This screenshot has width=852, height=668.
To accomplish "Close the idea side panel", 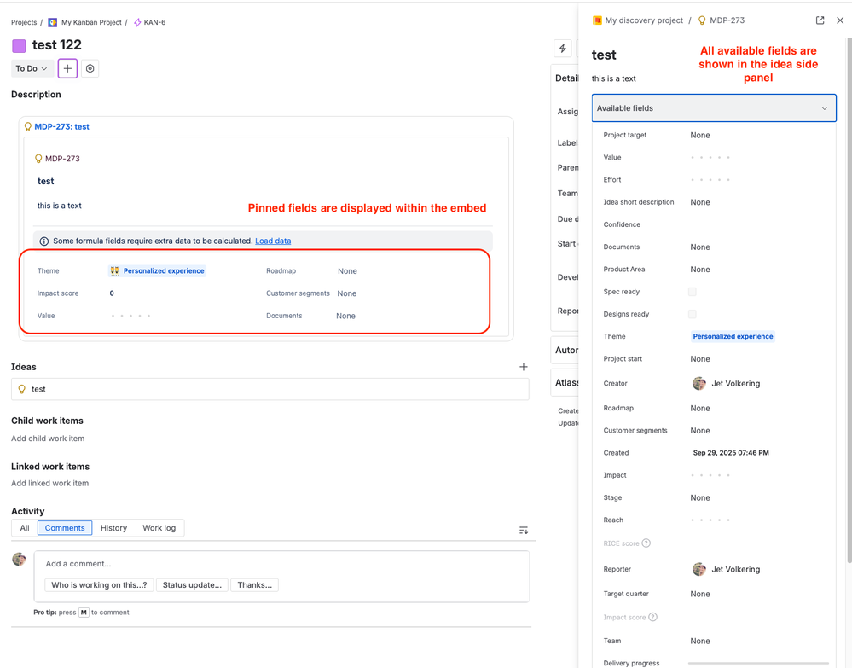I will pos(840,20).
